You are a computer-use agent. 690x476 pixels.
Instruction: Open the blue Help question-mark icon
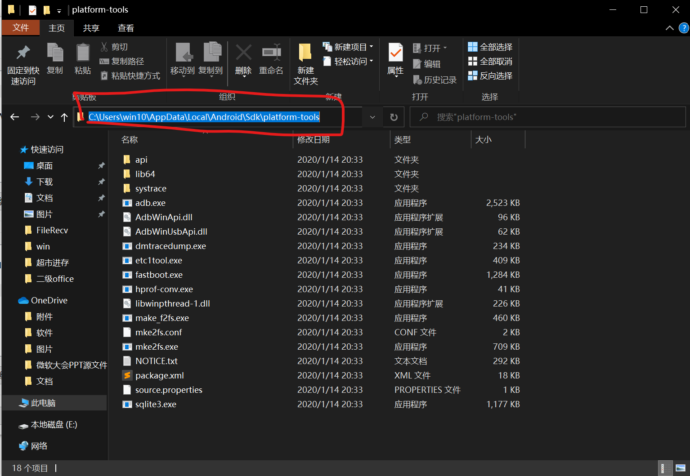684,28
